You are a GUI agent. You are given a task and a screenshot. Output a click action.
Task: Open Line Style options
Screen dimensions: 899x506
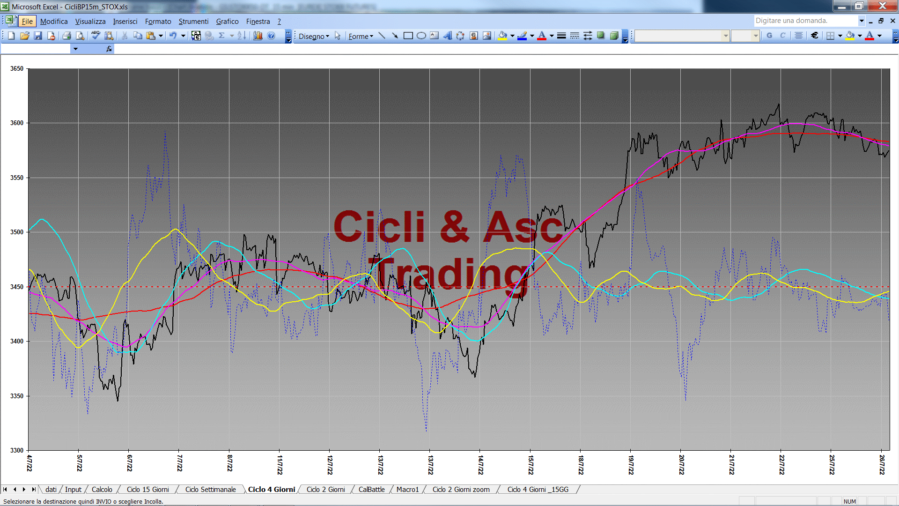pos(561,36)
